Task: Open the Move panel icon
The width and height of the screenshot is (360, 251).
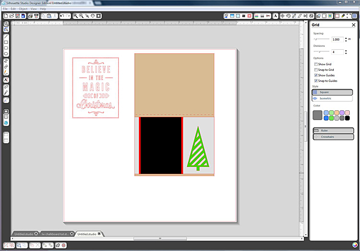Action: [282, 16]
